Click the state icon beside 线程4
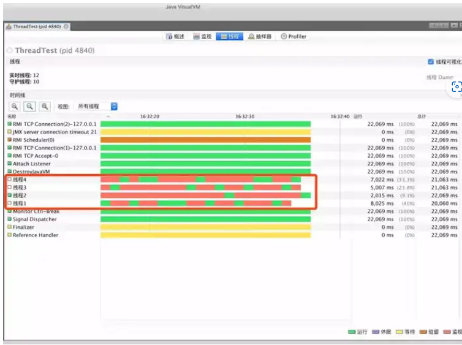Viewport: 462px width, 345px height. point(10,179)
